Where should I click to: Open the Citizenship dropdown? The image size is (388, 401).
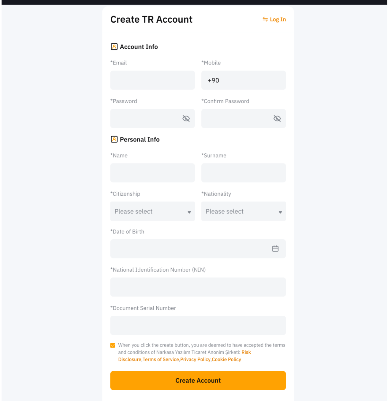coord(152,211)
